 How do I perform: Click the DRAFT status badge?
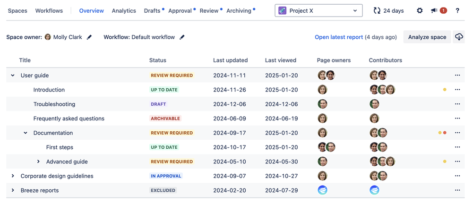(158, 104)
